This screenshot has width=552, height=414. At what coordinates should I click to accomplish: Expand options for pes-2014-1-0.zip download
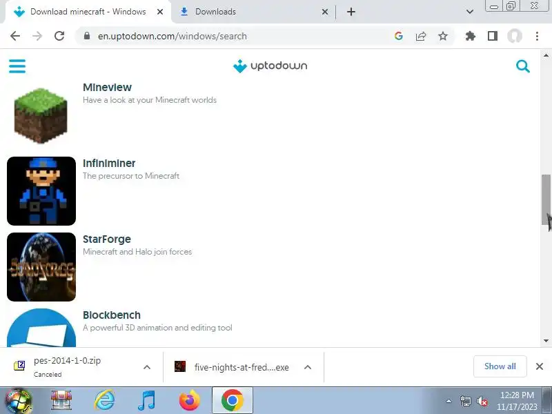(x=147, y=367)
